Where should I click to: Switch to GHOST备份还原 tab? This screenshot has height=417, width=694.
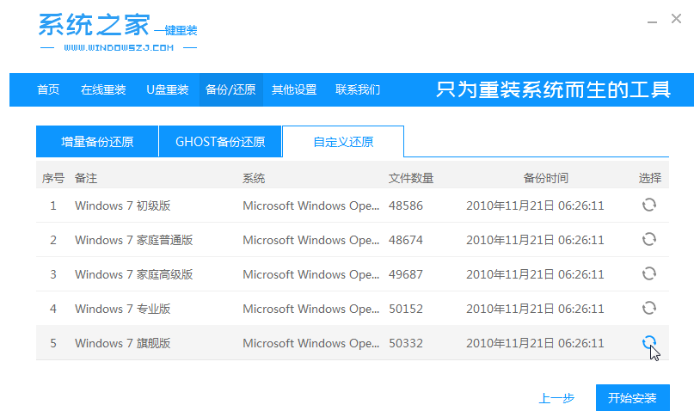coord(220,142)
